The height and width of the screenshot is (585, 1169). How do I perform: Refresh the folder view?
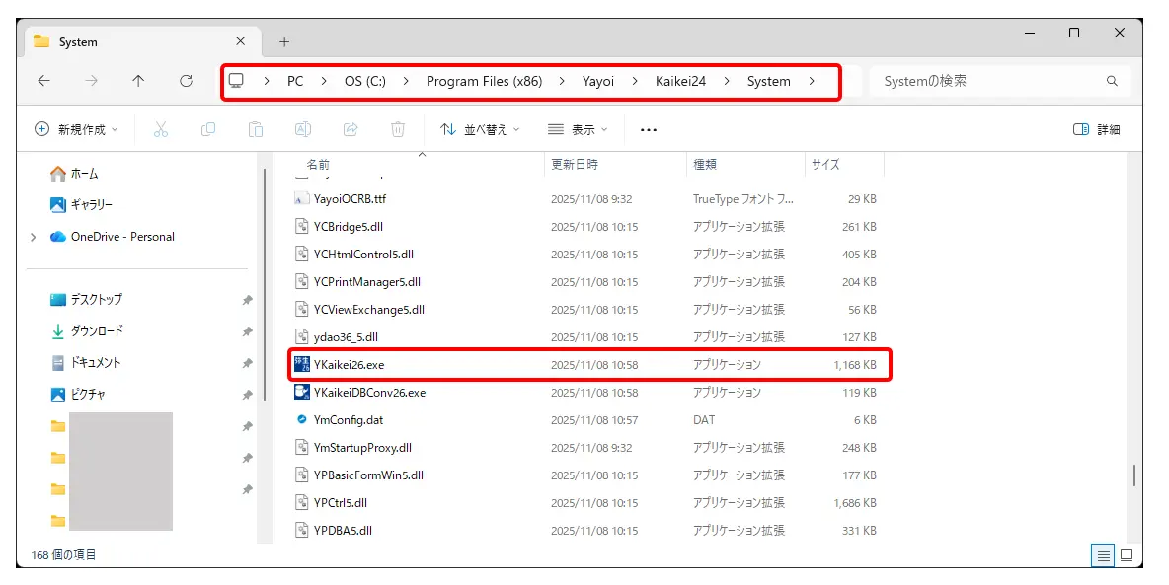187,81
